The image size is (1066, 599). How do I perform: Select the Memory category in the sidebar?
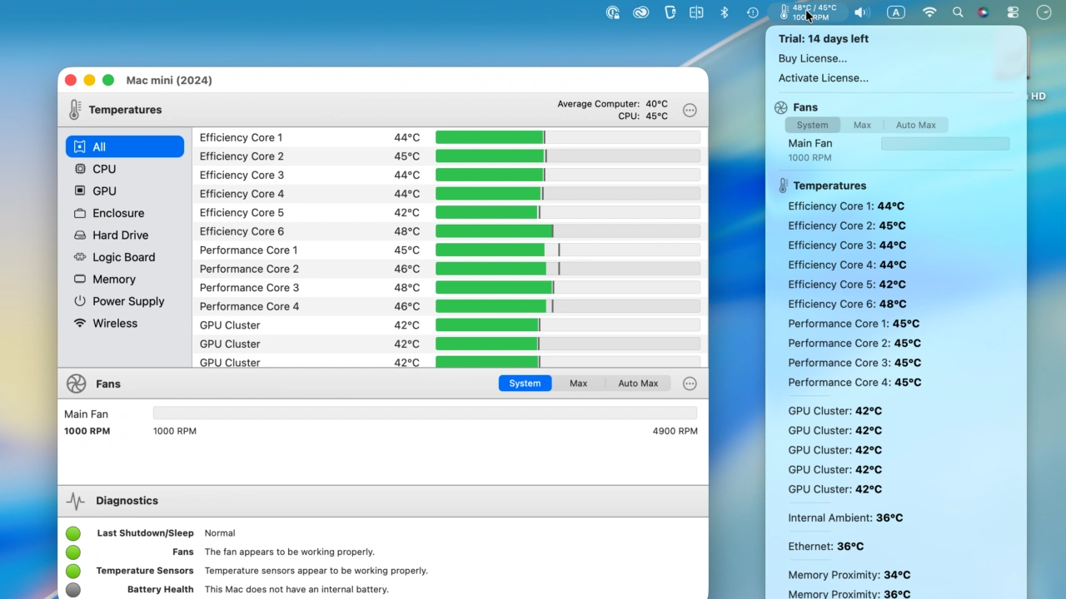pos(115,279)
